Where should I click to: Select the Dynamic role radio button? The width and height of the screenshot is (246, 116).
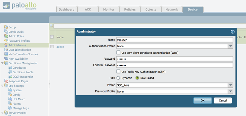[118, 78]
